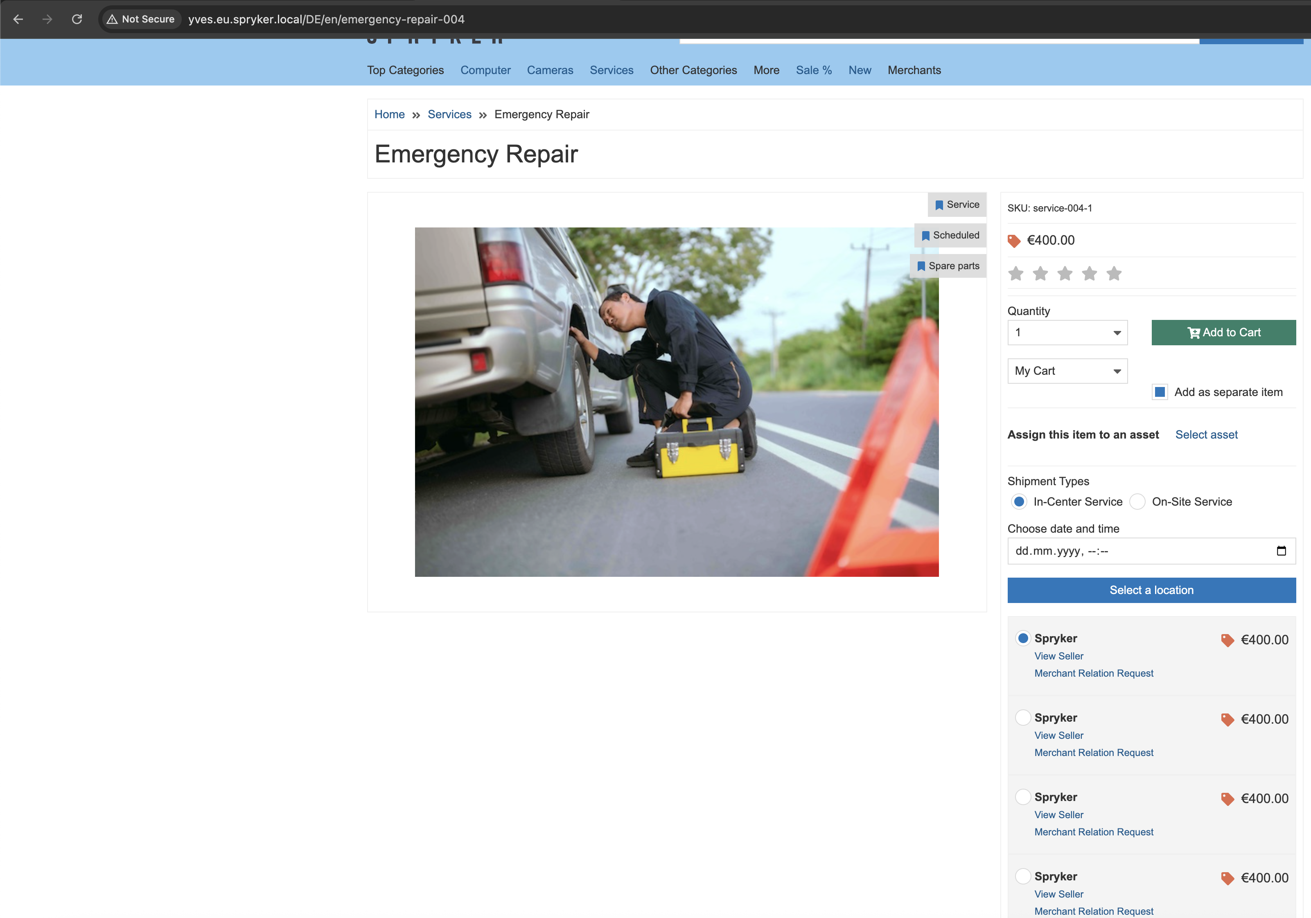Screen dimensions: 1311x918
Task: Open the calendar picker icon in date field
Action: pyautogui.click(x=1281, y=551)
